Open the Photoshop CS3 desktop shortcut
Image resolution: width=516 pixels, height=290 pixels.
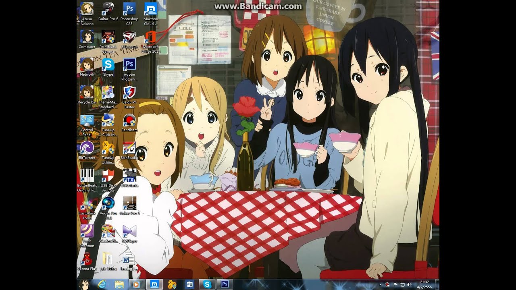(x=129, y=13)
